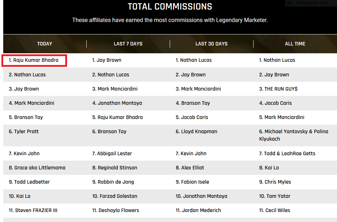
Task: Click Rectangular Snip in the top corner
Action: click(x=312, y=3)
